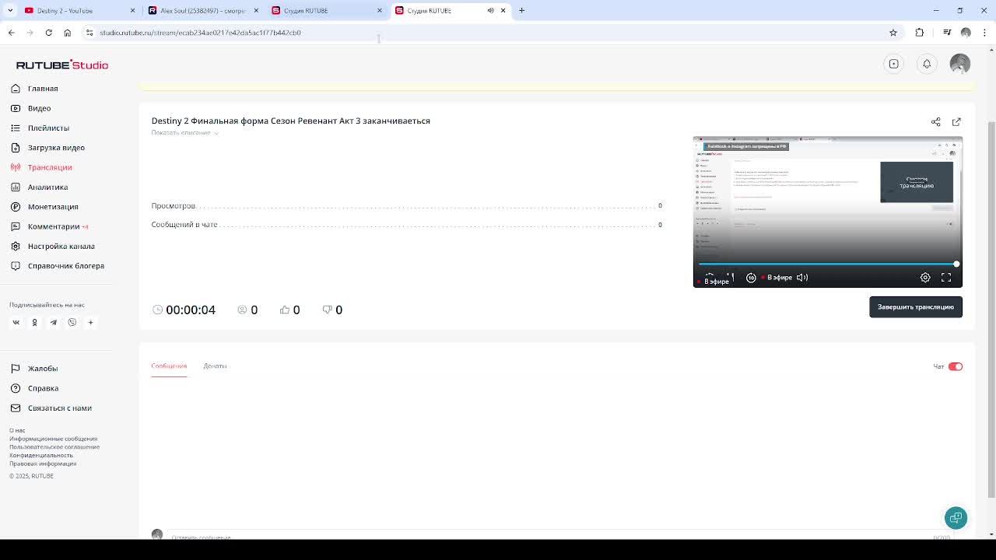Open the Odnoklassniki social link icon

click(x=34, y=322)
